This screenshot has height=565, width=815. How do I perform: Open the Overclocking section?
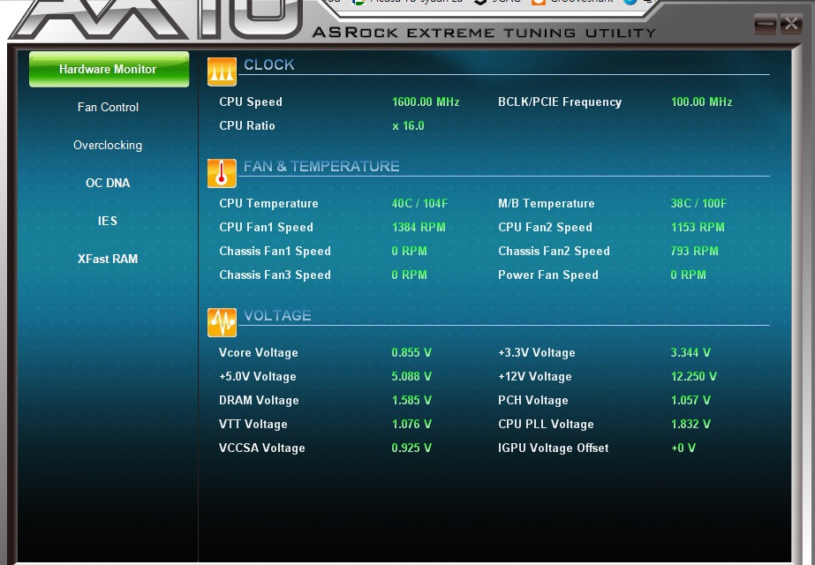[x=108, y=145]
